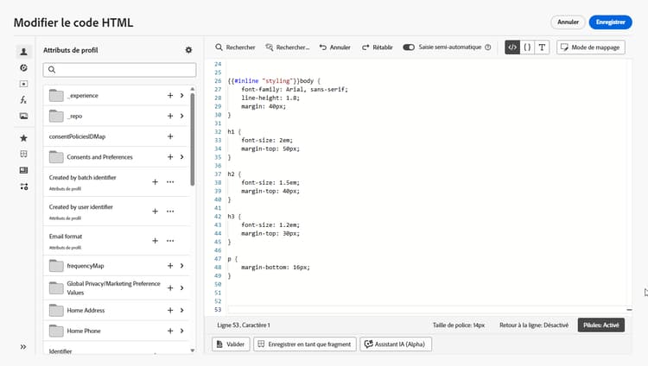Click code line 53 in editor
Screen dimensions: 648x366
point(426,309)
